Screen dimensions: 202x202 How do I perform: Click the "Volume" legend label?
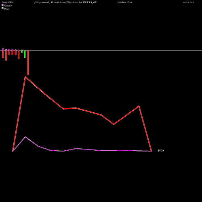(8, 6)
